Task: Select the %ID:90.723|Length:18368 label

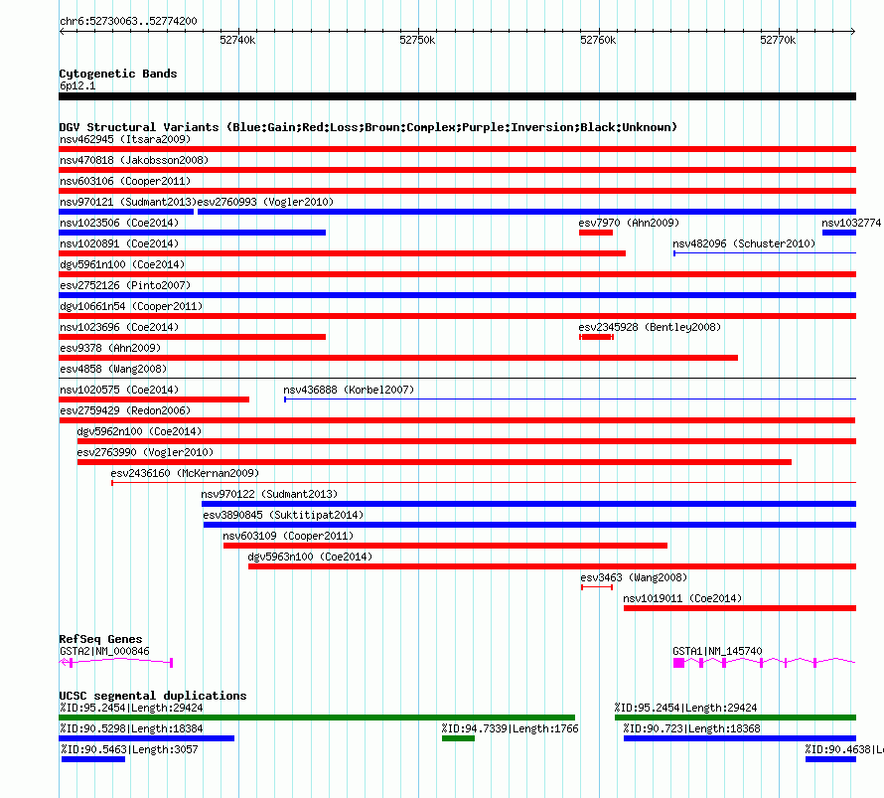Action: point(691,728)
